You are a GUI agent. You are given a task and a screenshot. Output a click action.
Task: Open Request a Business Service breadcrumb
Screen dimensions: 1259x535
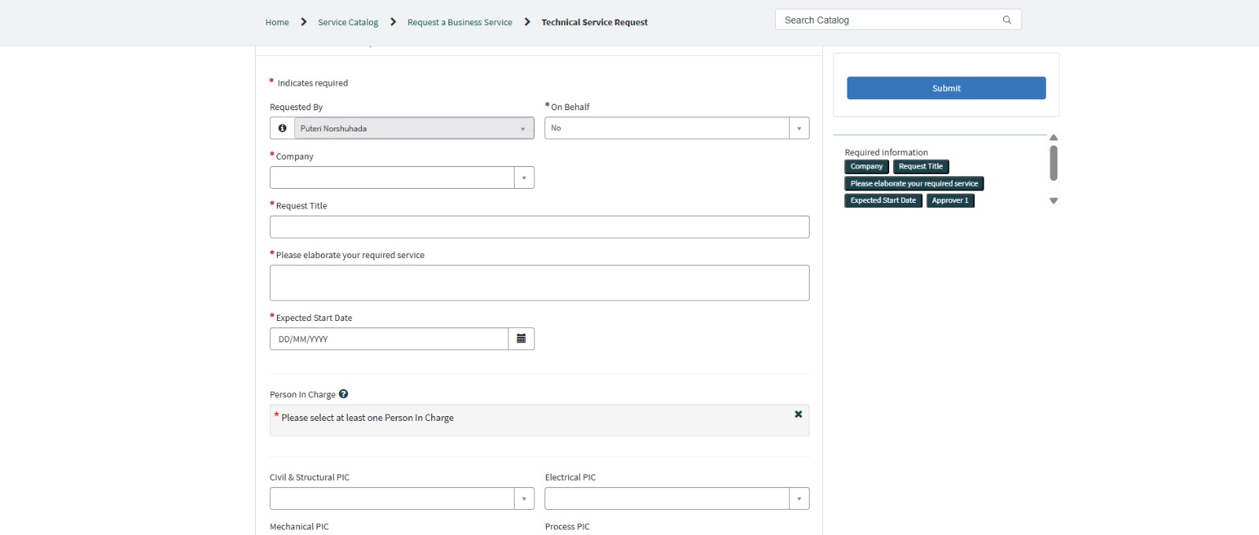tap(460, 23)
